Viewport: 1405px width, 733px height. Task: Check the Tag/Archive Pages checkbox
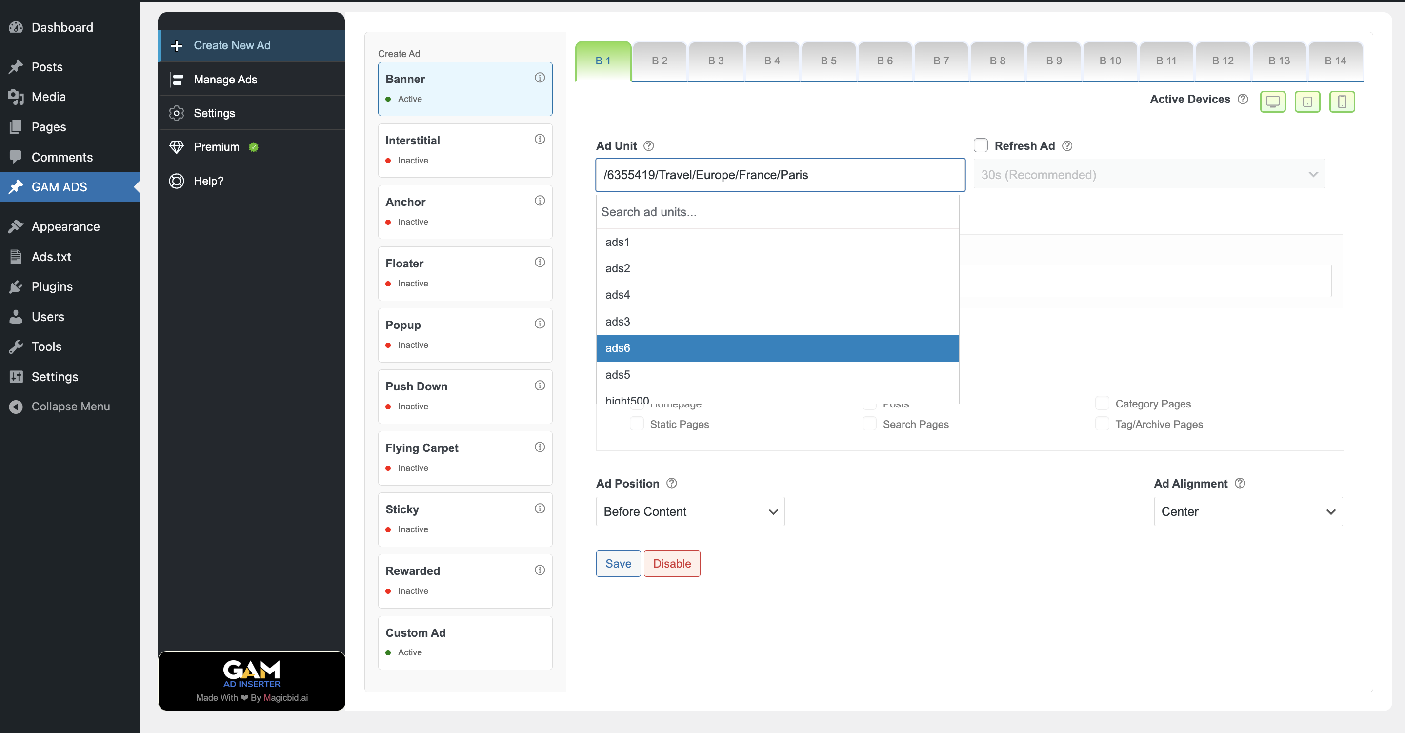[1102, 424]
